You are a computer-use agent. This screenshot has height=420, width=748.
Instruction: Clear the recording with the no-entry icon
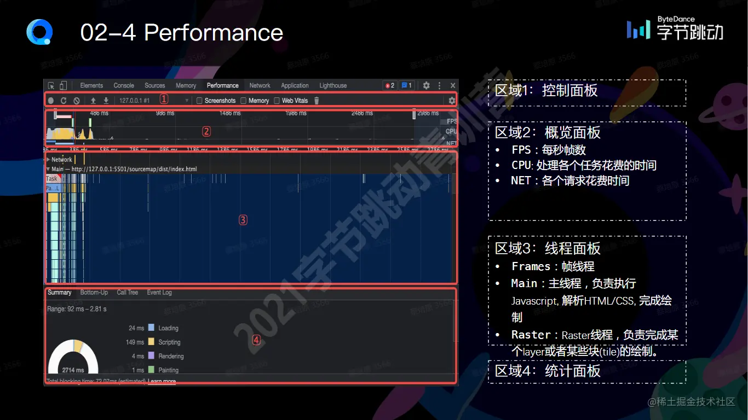[77, 101]
